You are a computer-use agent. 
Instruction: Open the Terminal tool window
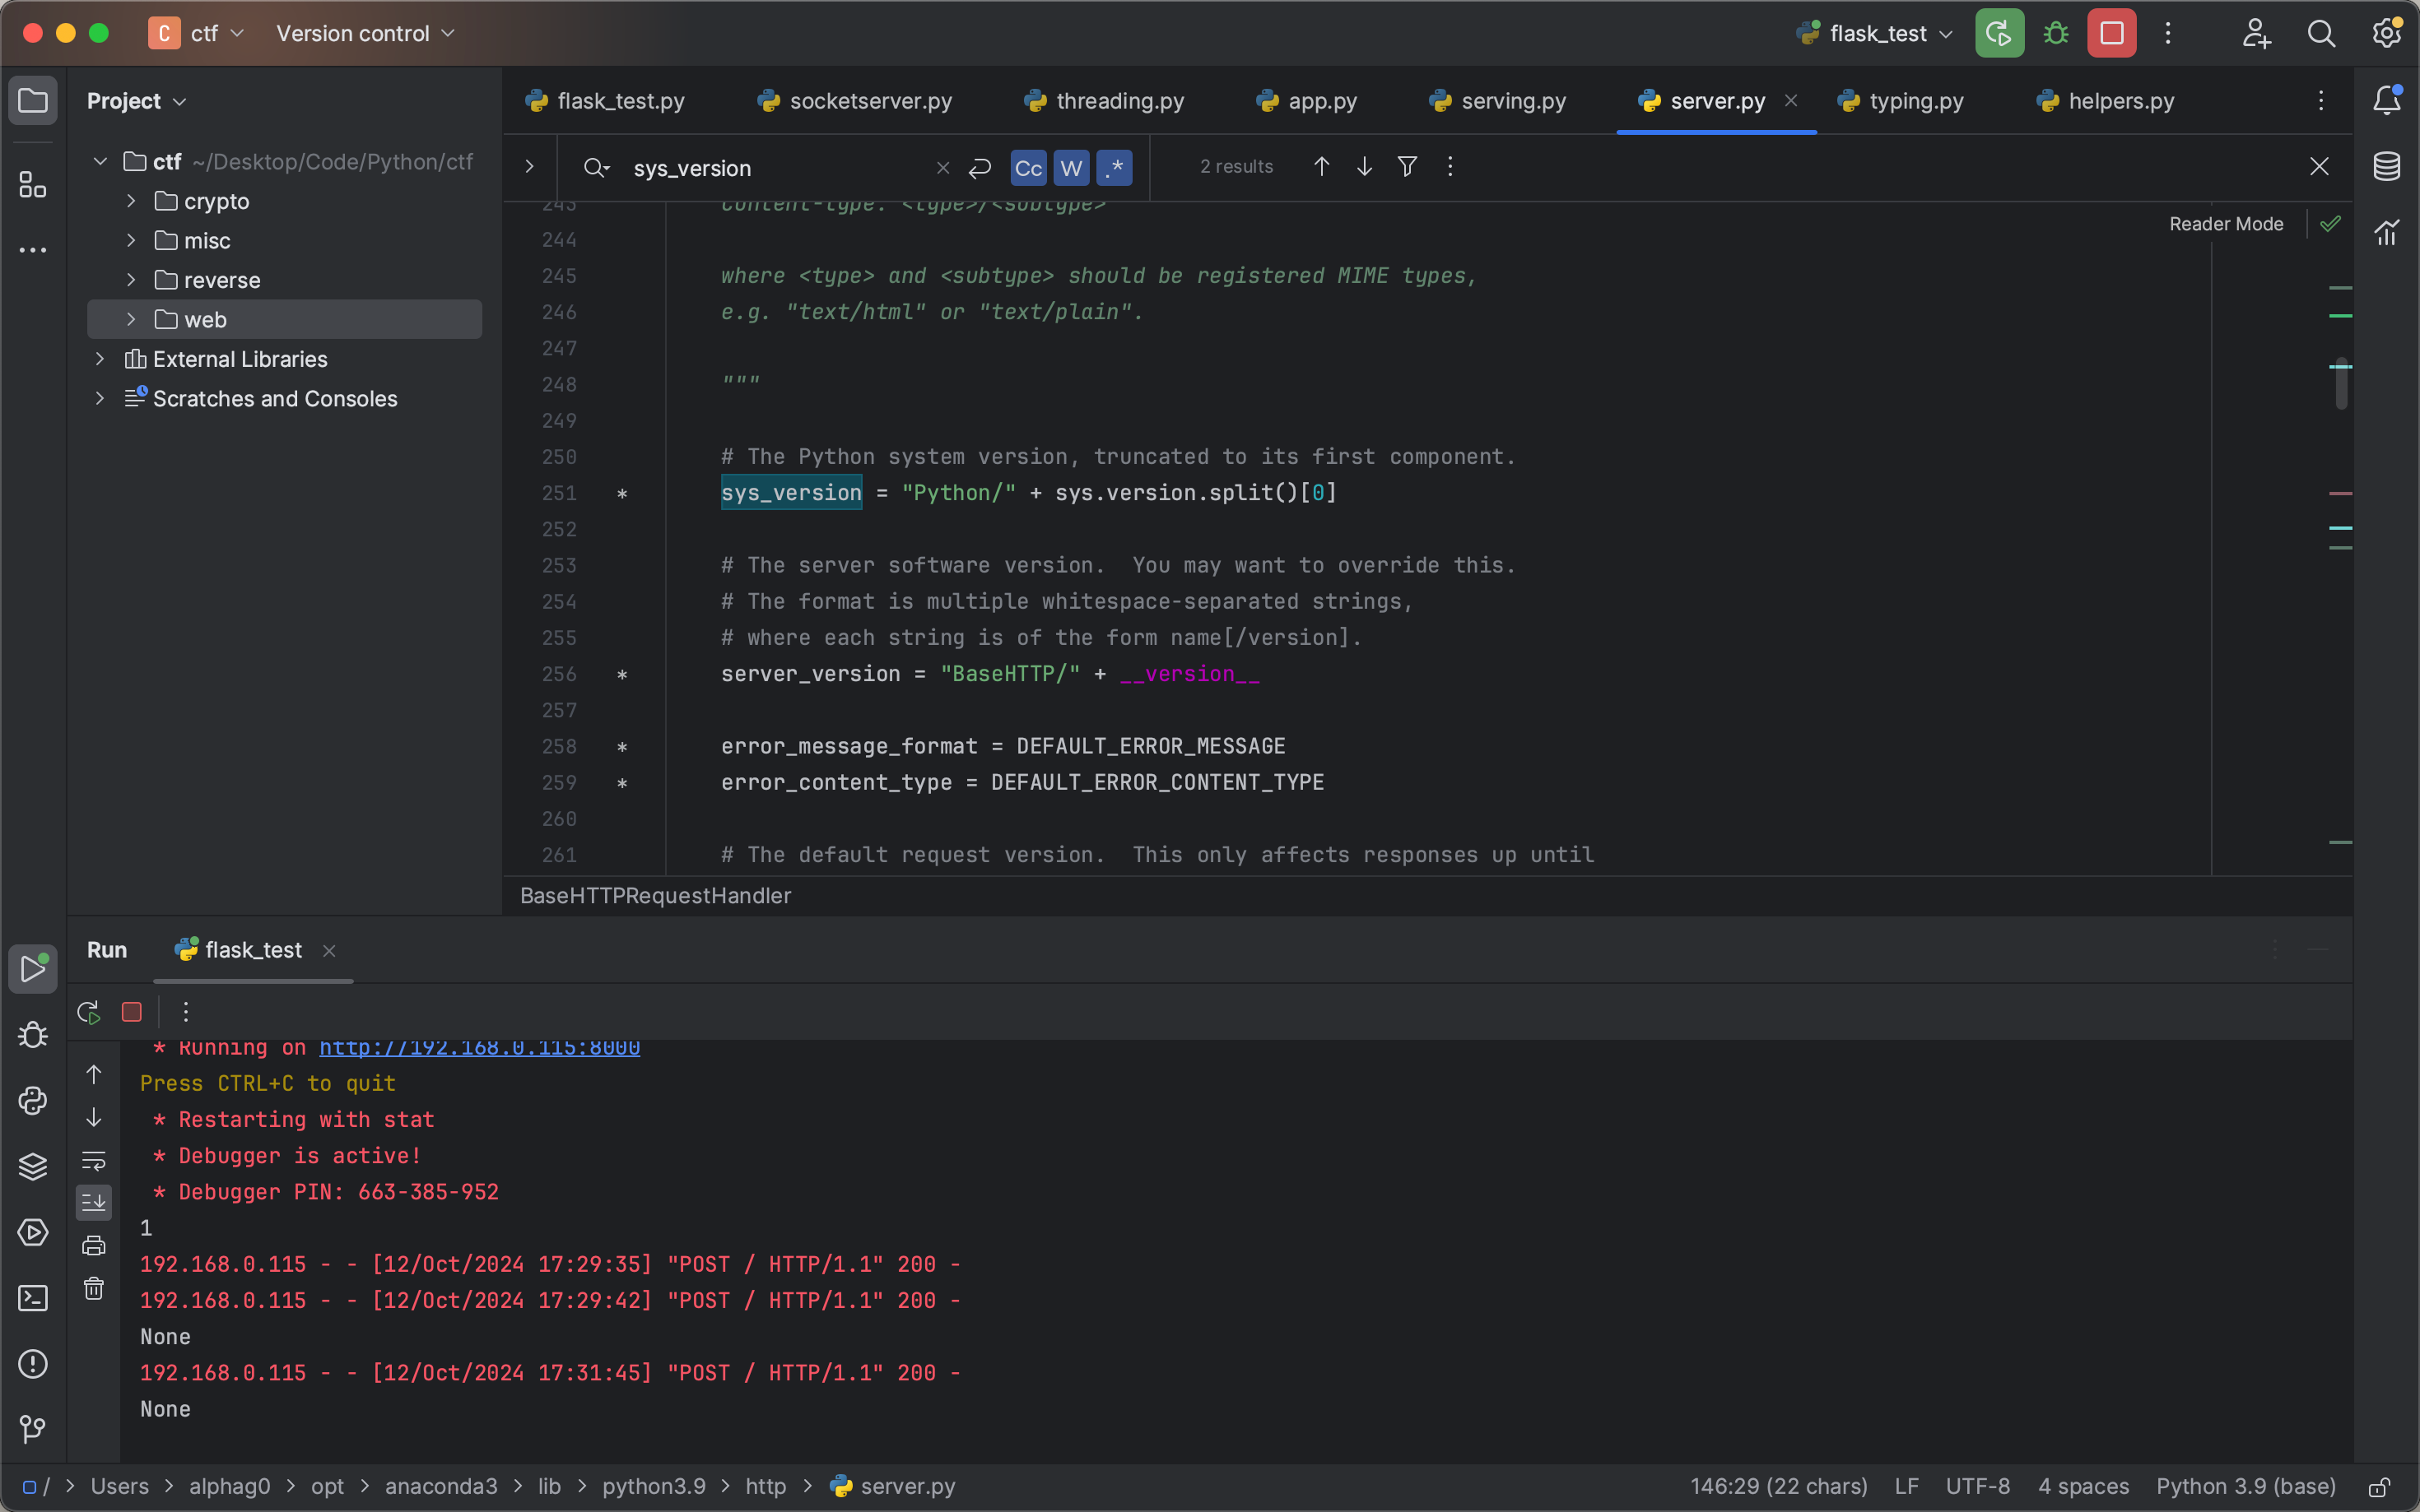(32, 1298)
